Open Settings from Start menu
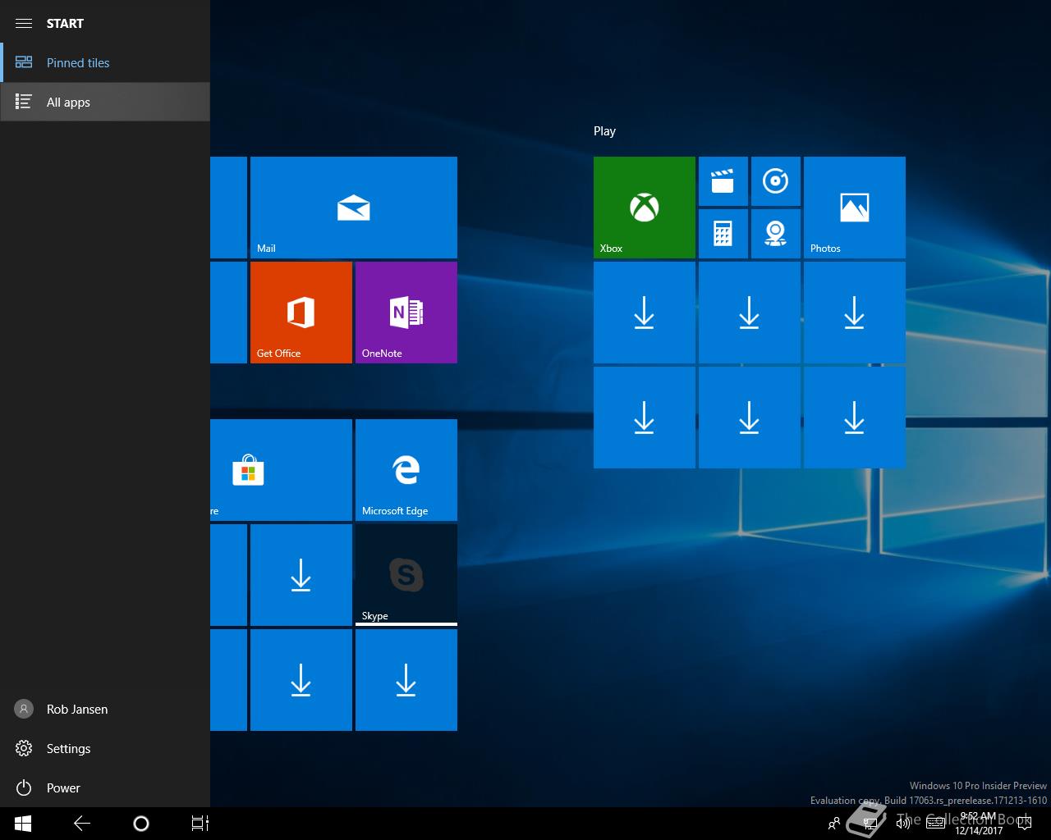 pyautogui.click(x=105, y=748)
